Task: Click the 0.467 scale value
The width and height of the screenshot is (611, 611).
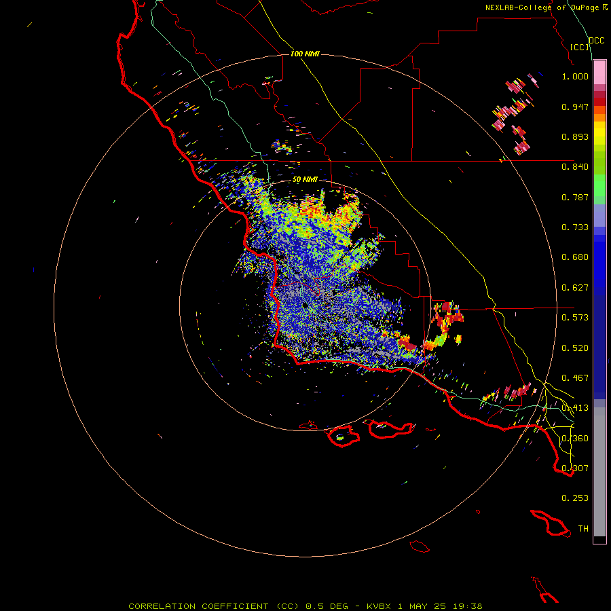Action: (575, 378)
